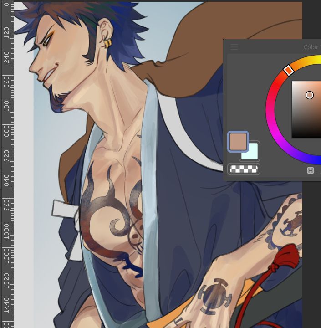
Task: Click the hue ring handle at orange
Action: point(289,70)
